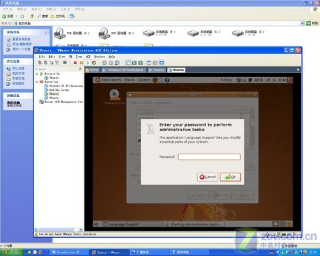Screen dimensions: 320x256
Task: Click the yellow Suspend icon in VMware toolbar
Action: point(81,63)
